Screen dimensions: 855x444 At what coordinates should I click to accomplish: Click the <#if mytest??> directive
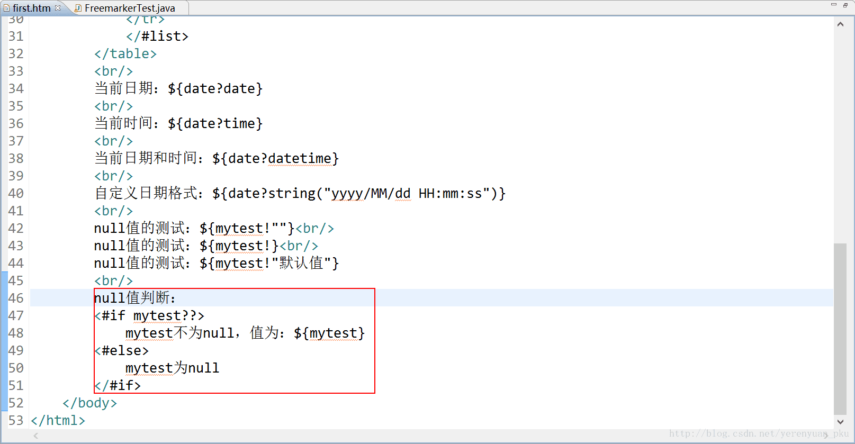tap(149, 315)
